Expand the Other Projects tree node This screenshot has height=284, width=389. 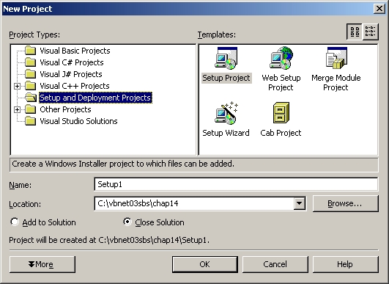pos(17,109)
